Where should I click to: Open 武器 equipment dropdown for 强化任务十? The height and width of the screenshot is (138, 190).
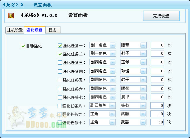tap(133, 122)
